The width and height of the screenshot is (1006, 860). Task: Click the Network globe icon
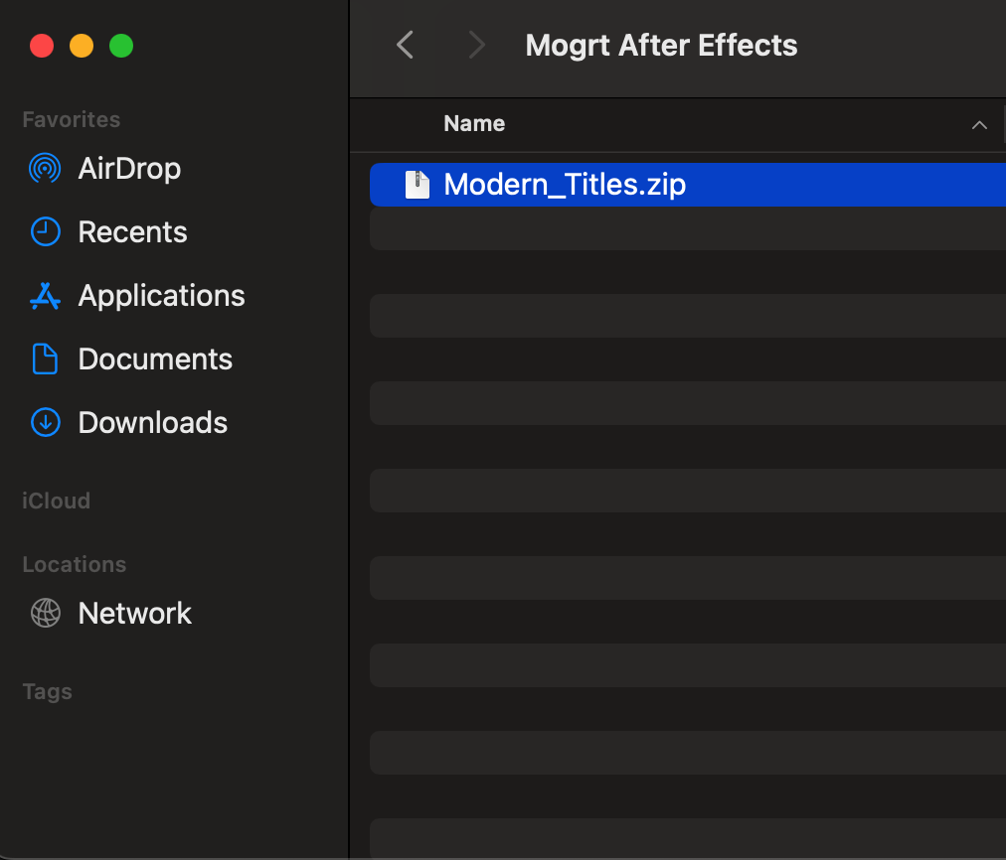pyautogui.click(x=45, y=614)
